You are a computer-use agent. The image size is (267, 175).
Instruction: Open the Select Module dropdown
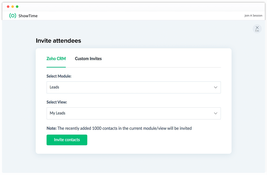point(133,87)
